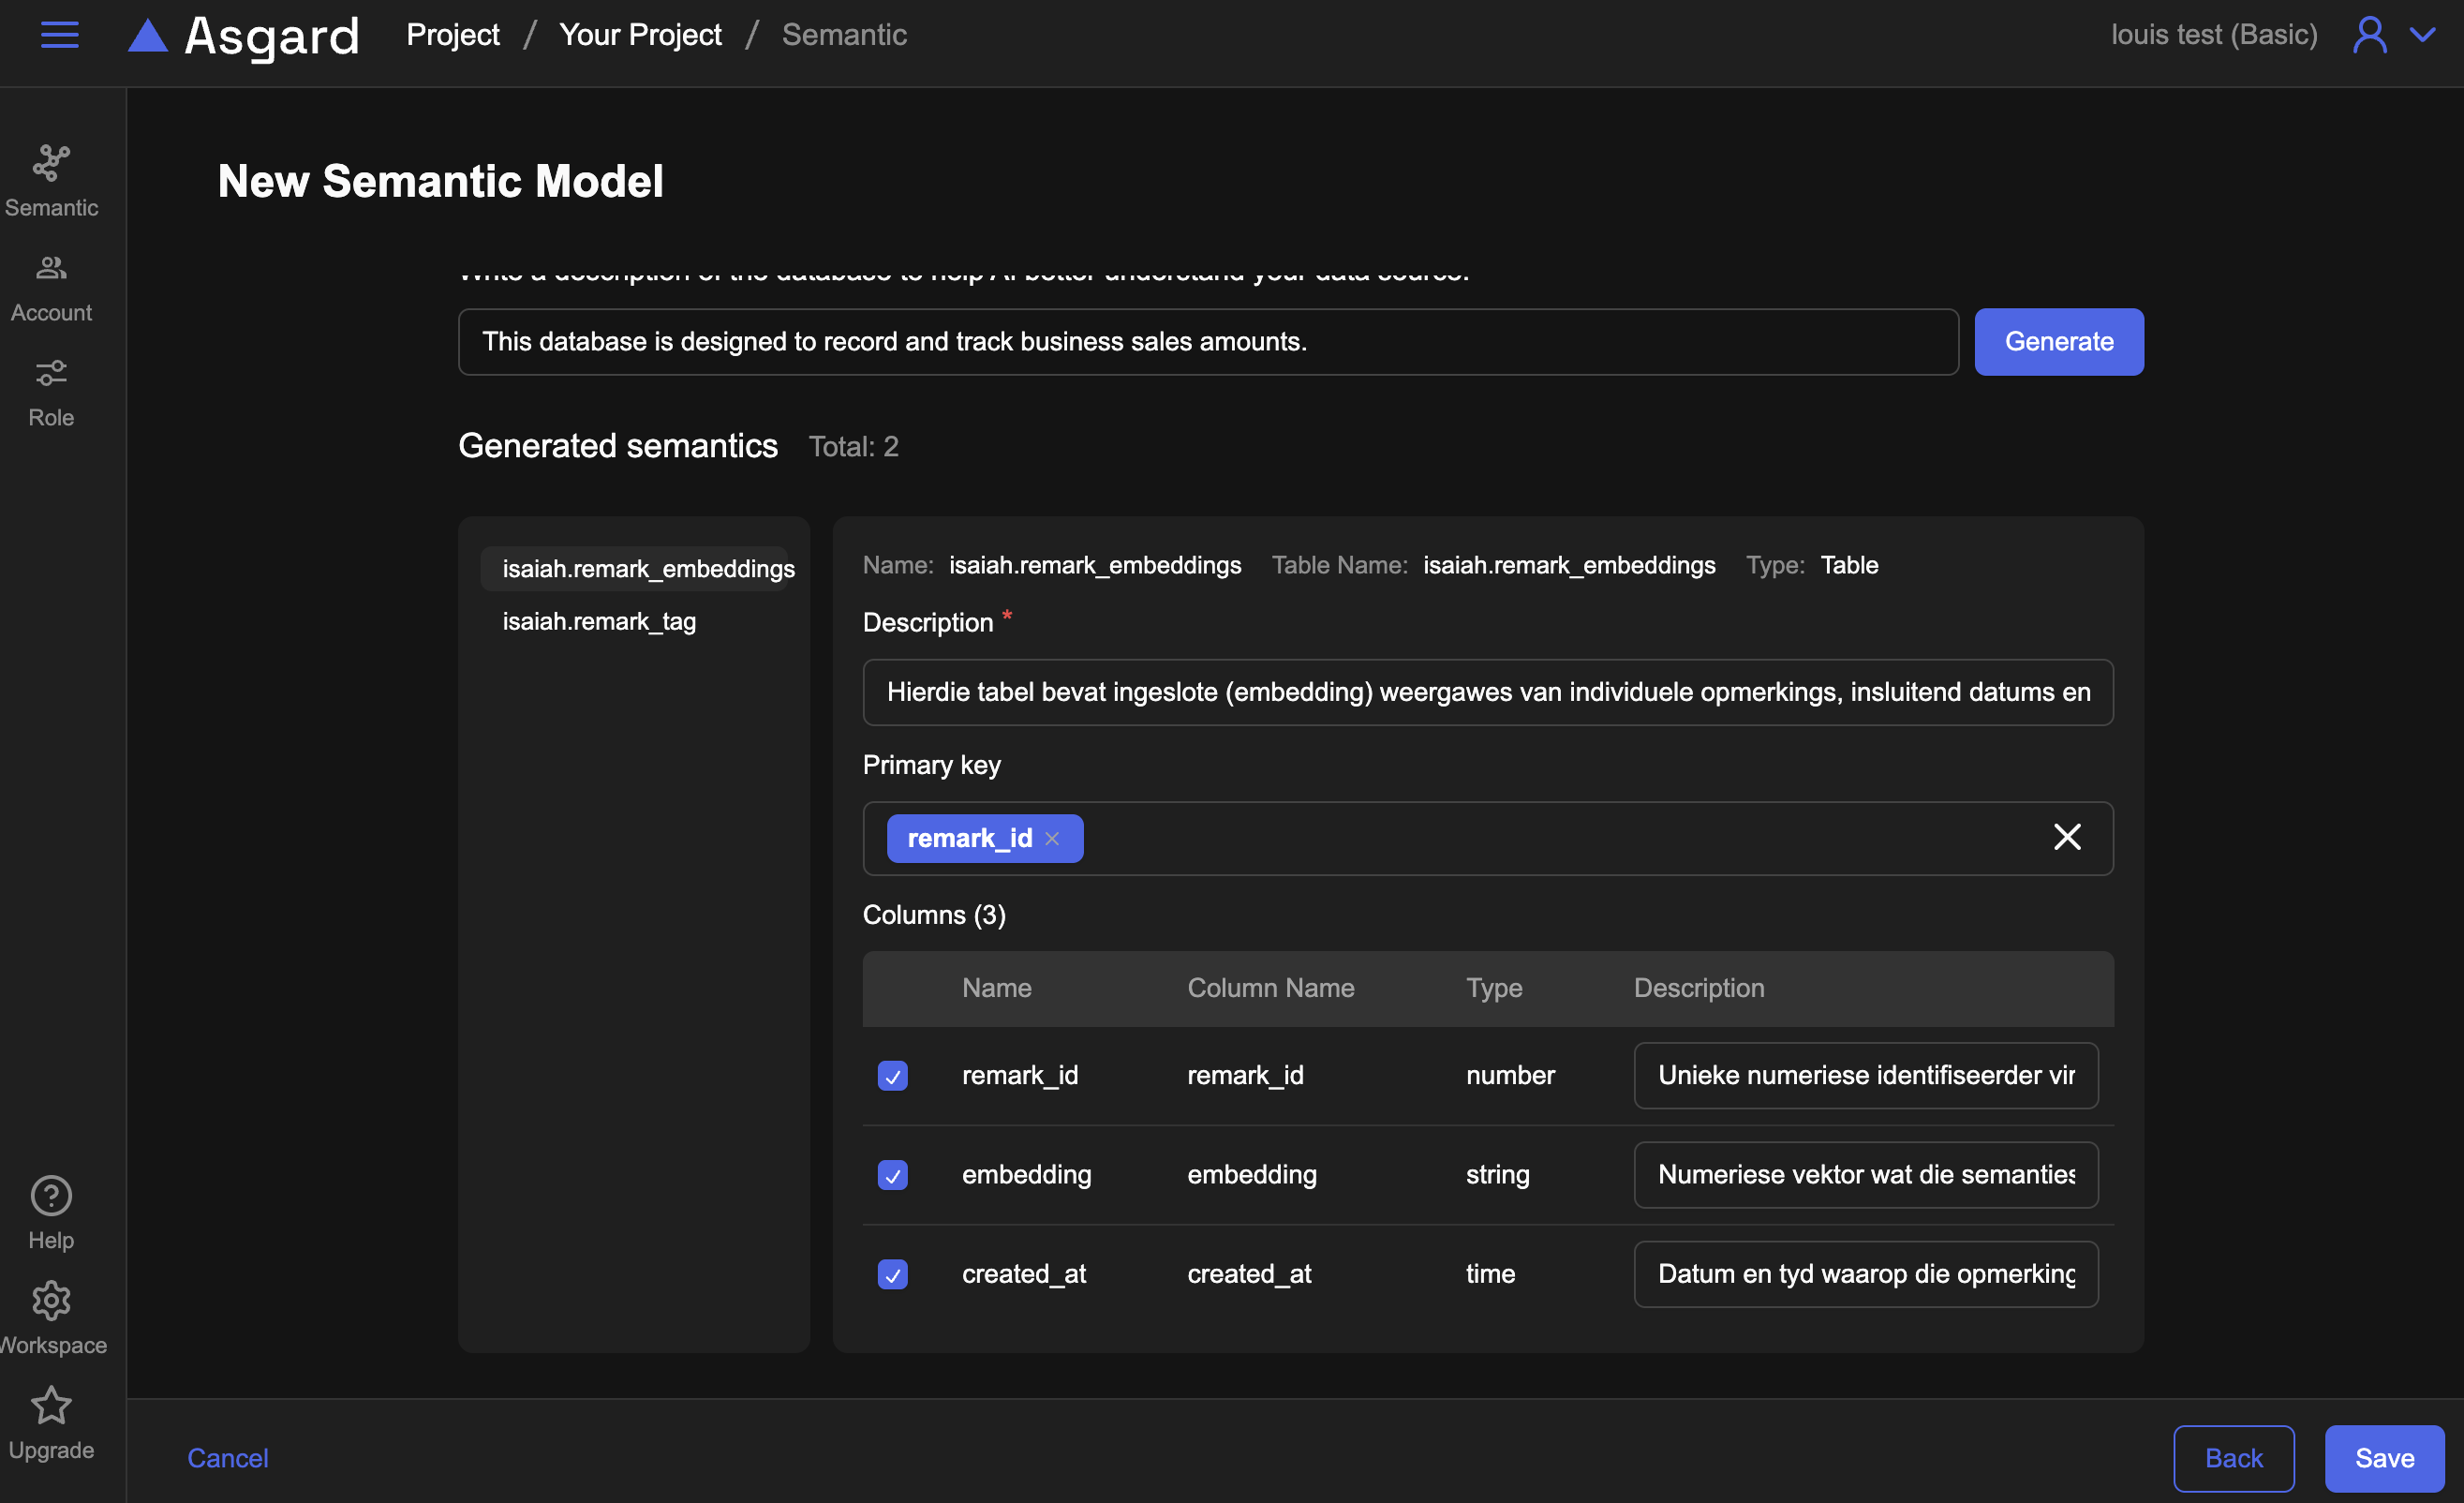Screen dimensions: 2464x1503
Task: Open the hamburger menu icon
Action: (59, 35)
